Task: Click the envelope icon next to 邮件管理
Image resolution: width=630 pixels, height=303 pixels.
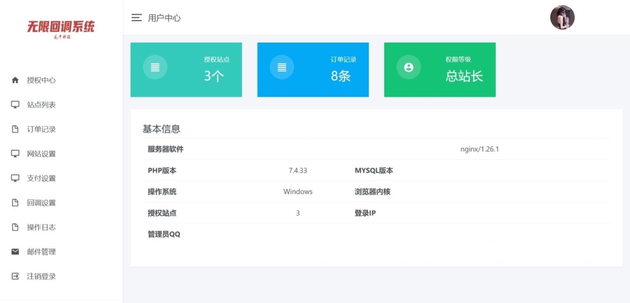Action: click(15, 252)
